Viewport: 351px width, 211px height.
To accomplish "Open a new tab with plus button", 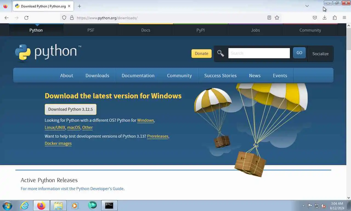I will (x=79, y=6).
